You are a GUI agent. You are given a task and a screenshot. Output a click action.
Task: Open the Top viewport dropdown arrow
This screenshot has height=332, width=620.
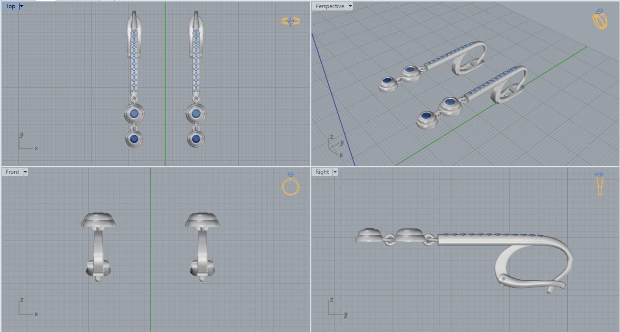click(x=21, y=6)
